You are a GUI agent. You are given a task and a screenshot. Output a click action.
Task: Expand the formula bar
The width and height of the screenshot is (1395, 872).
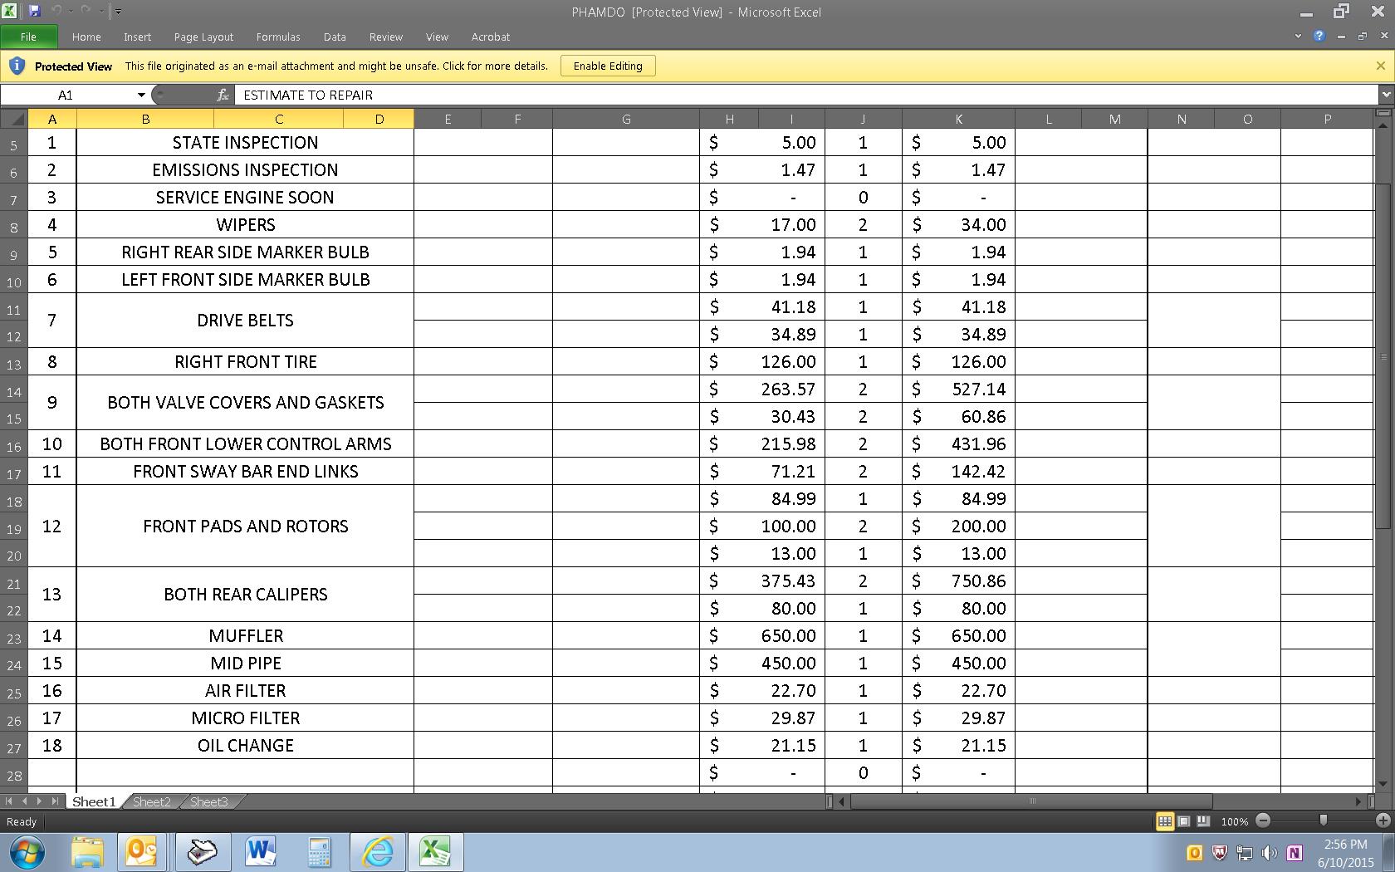[1385, 95]
